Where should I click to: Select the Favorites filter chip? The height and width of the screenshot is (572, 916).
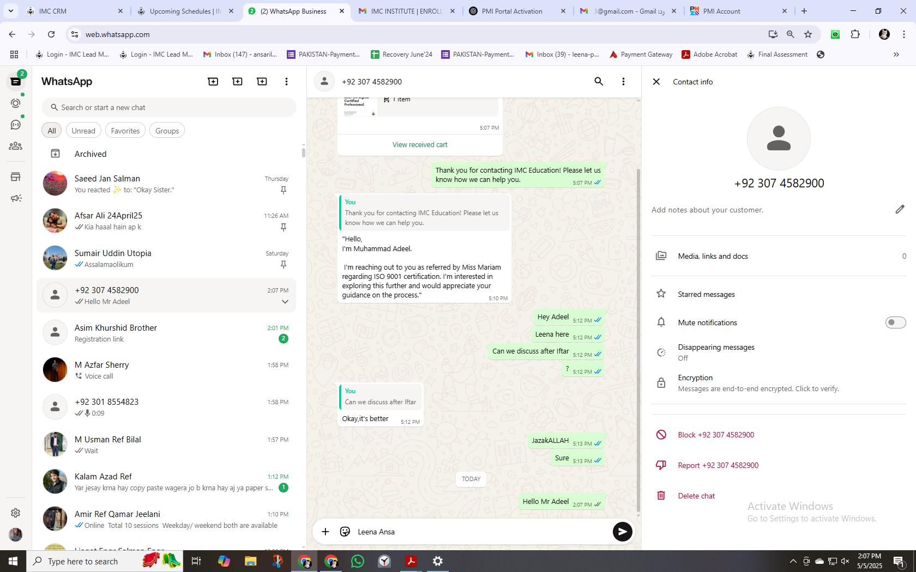[125, 131]
